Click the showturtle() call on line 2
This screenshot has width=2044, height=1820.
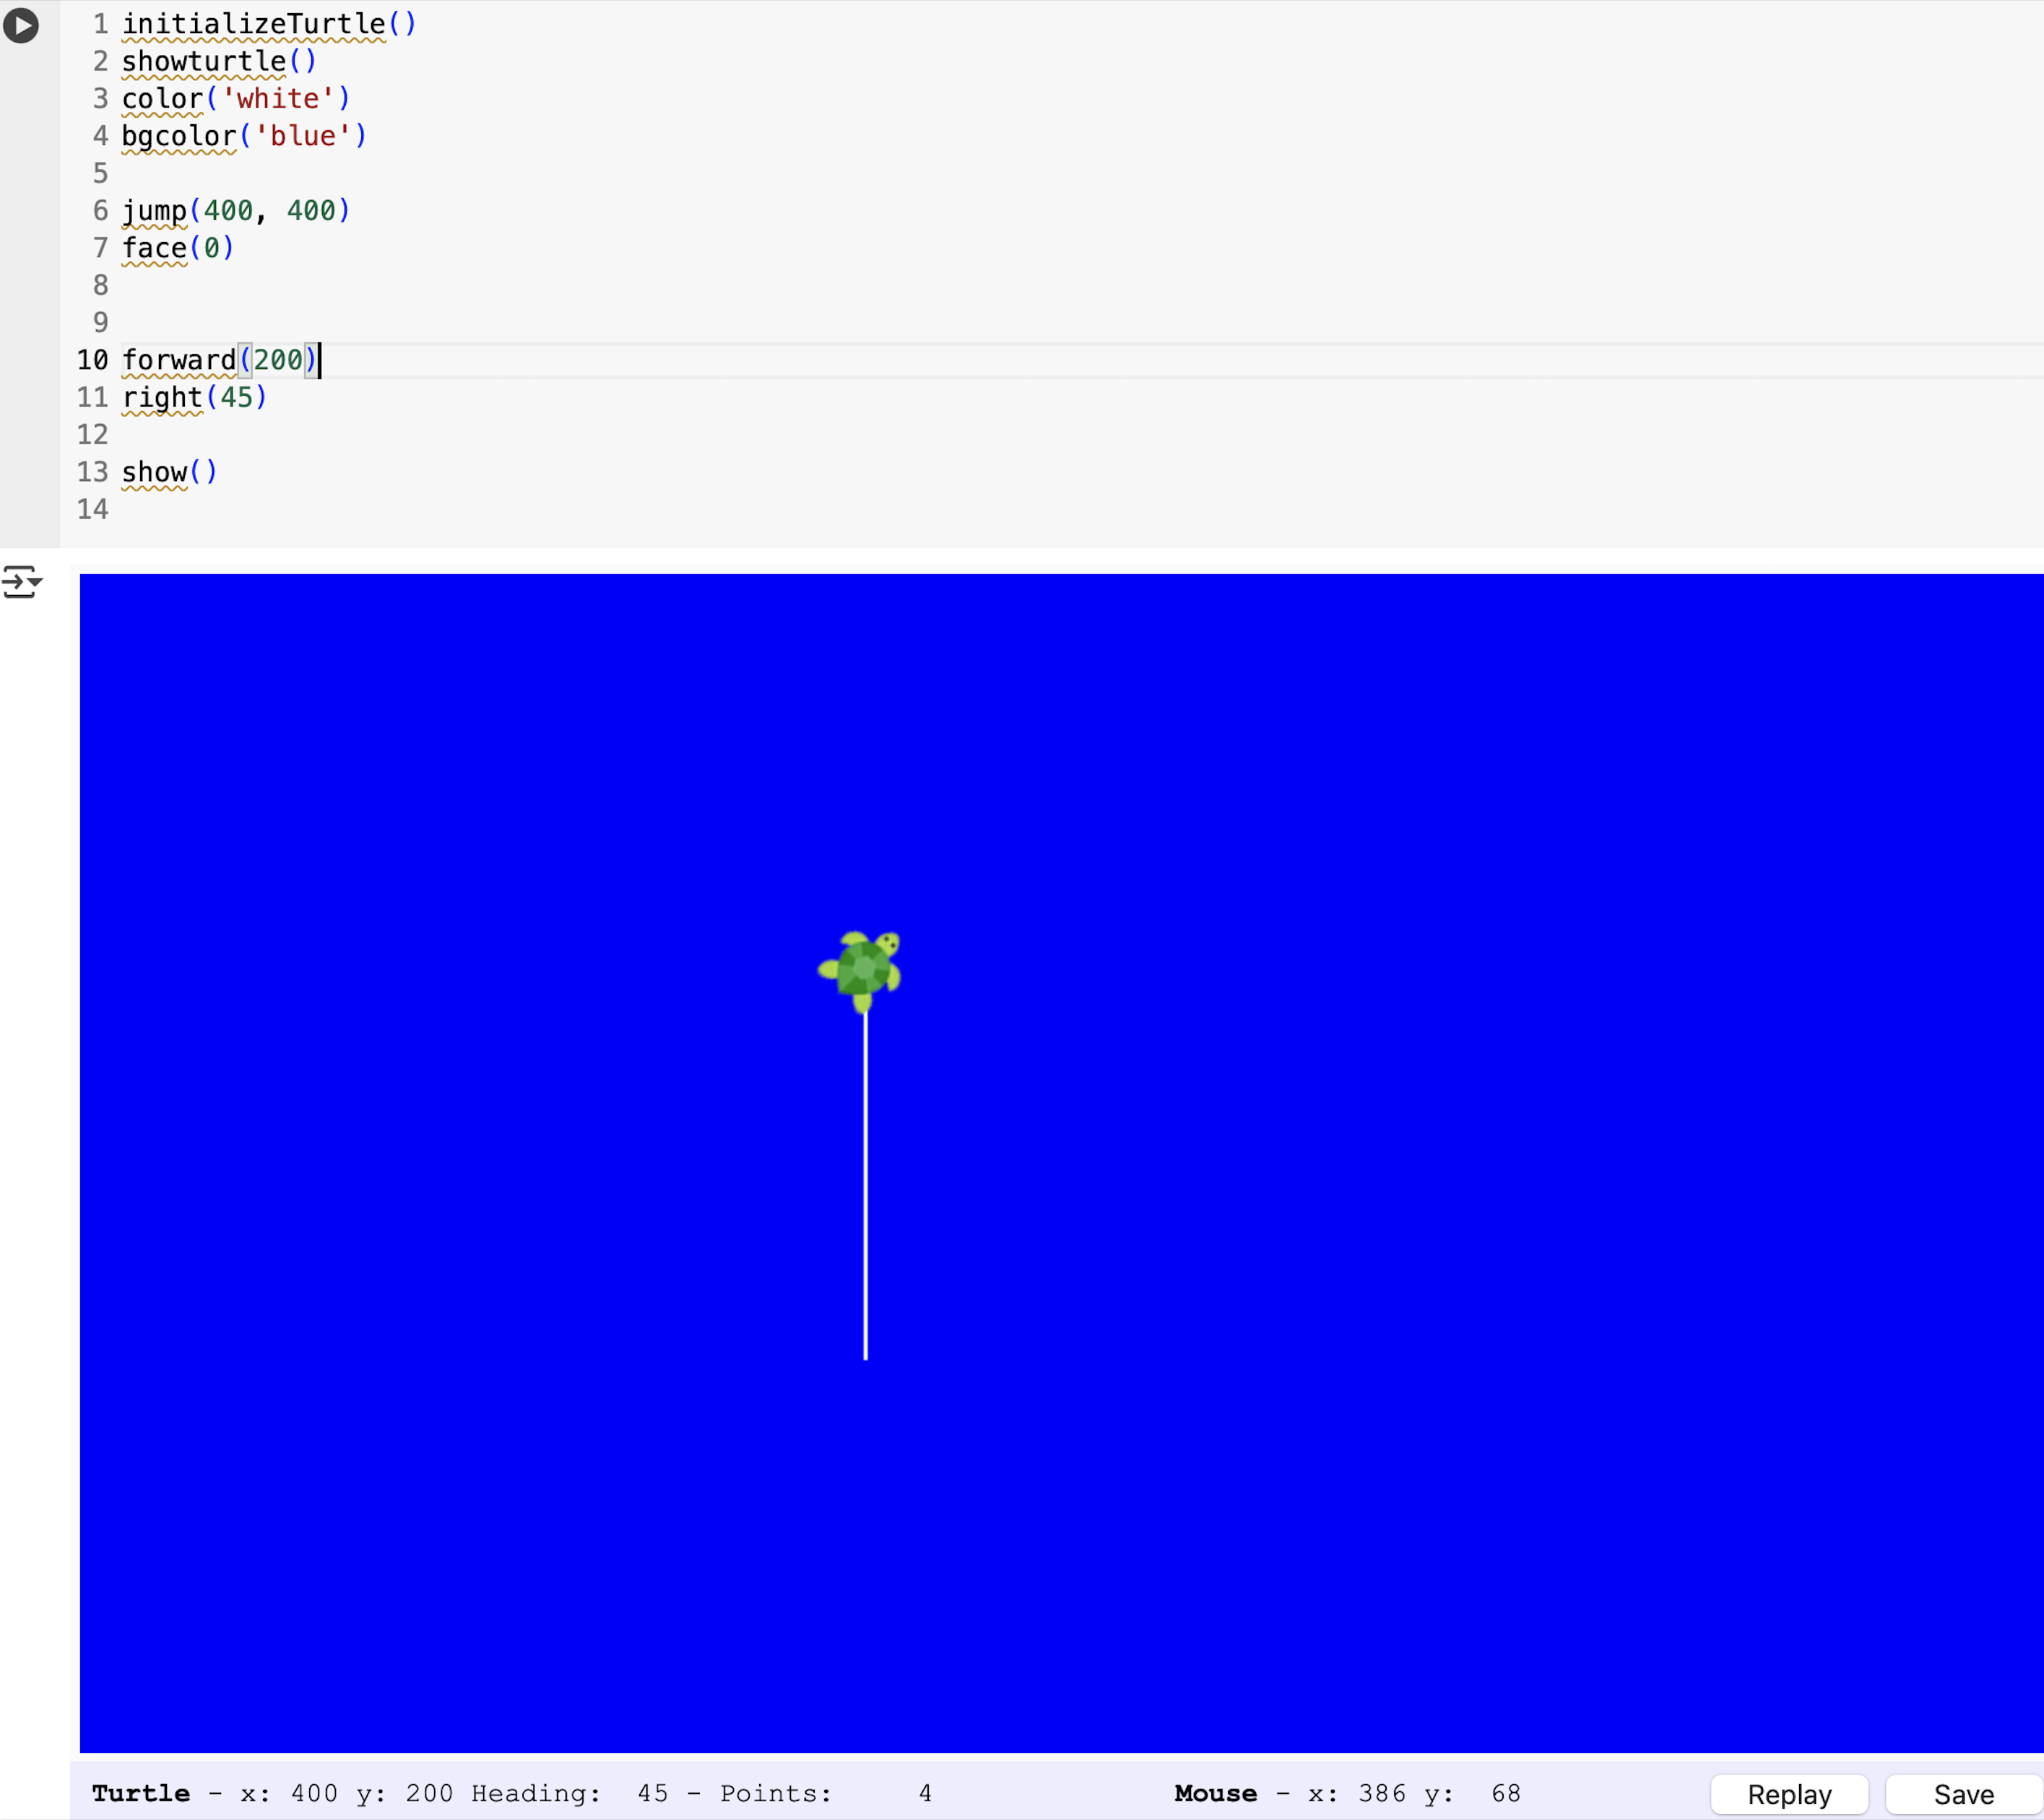tap(218, 62)
